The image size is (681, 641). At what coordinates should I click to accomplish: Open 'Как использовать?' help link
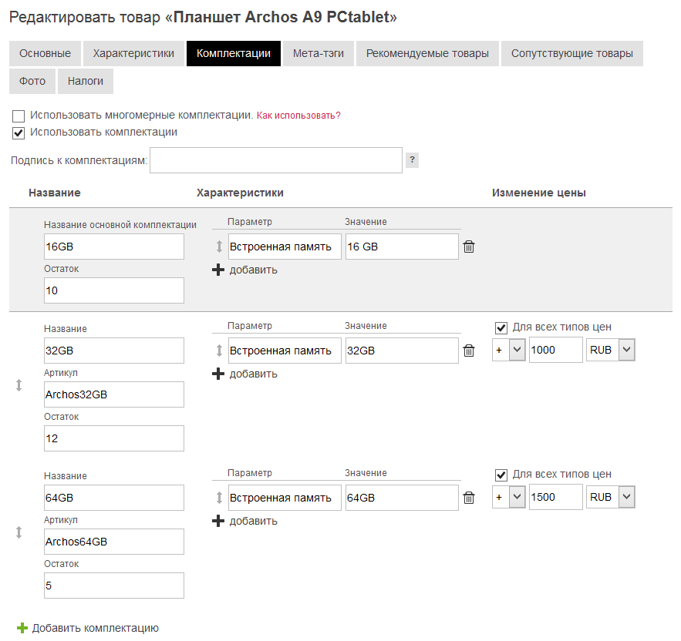pos(298,116)
